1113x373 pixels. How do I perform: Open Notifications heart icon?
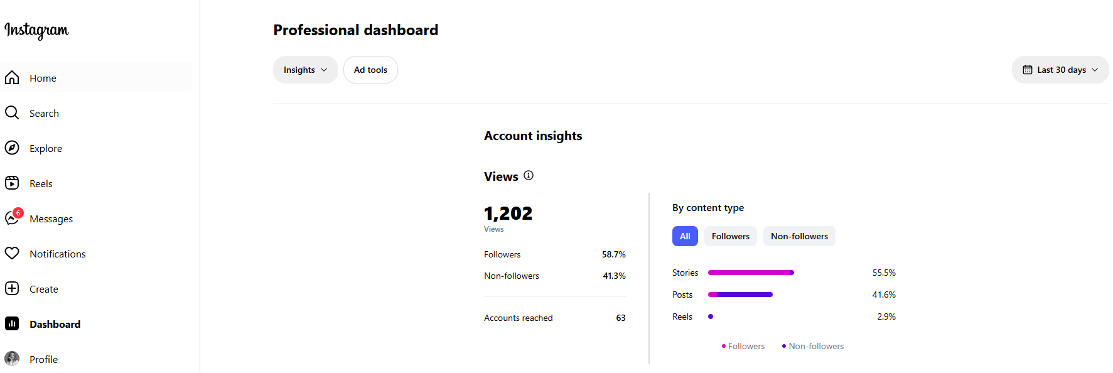12,254
